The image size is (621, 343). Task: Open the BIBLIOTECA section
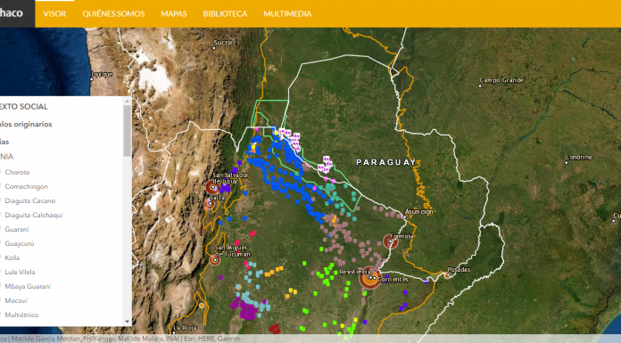pyautogui.click(x=225, y=14)
